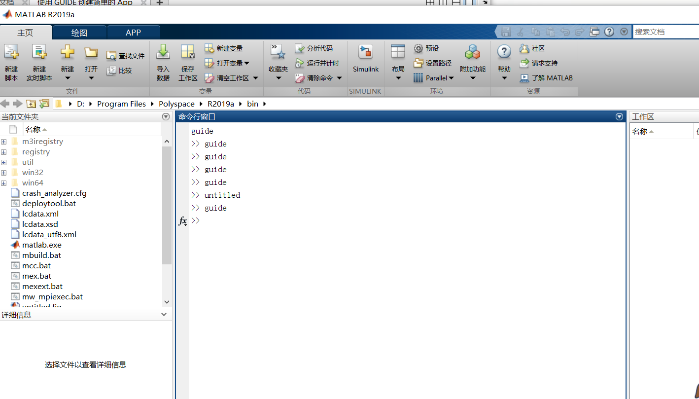Open the 清空工作区 dropdown arrow
699x399 pixels.
(x=255, y=78)
